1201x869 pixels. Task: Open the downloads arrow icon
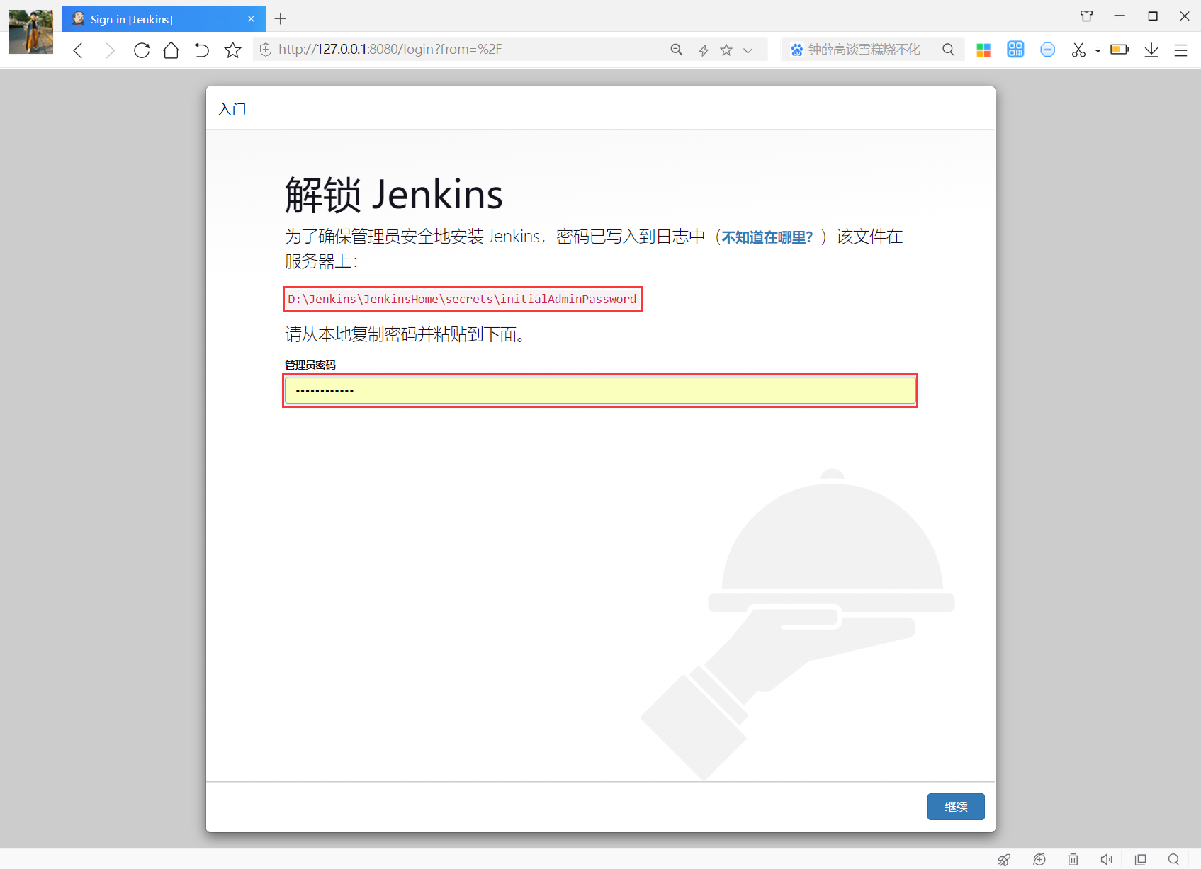[1151, 50]
